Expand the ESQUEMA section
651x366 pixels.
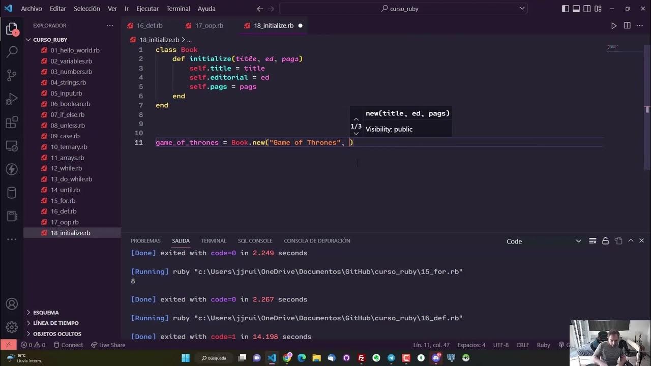click(72, 313)
